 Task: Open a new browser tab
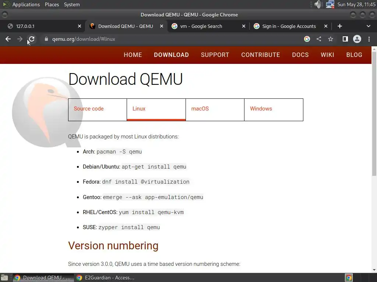click(x=340, y=26)
